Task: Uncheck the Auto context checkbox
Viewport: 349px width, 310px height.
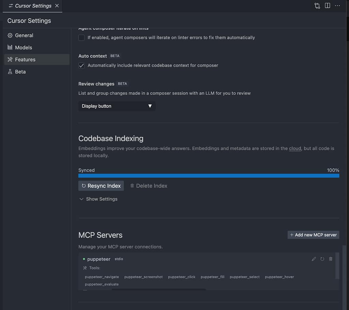Action: coord(81,65)
